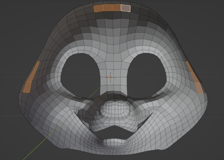Click the center of the nose tip

point(116,110)
